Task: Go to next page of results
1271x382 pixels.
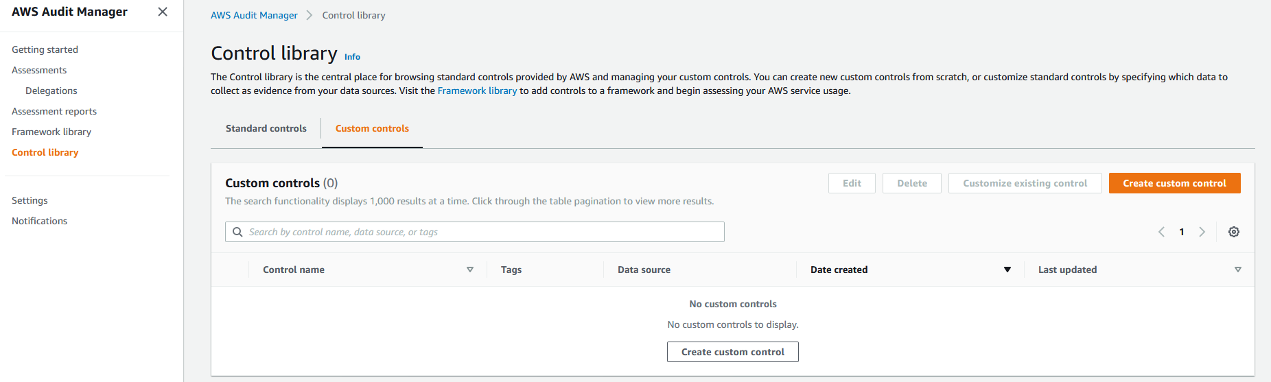Action: pyautogui.click(x=1202, y=232)
